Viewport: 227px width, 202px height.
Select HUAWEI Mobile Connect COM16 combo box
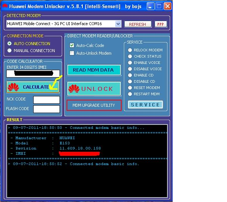pyautogui.click(x=64, y=24)
